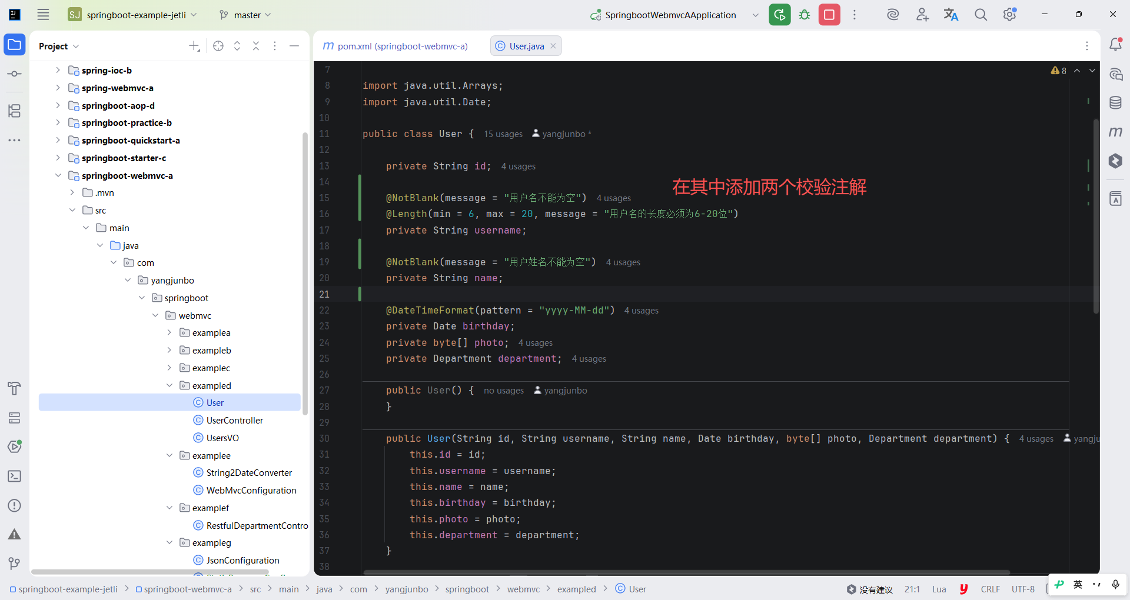Open Notifications bell
The width and height of the screenshot is (1130, 600).
[x=1115, y=44]
